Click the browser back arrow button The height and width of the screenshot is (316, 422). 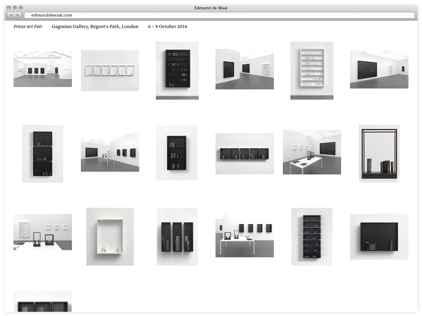tap(11, 15)
